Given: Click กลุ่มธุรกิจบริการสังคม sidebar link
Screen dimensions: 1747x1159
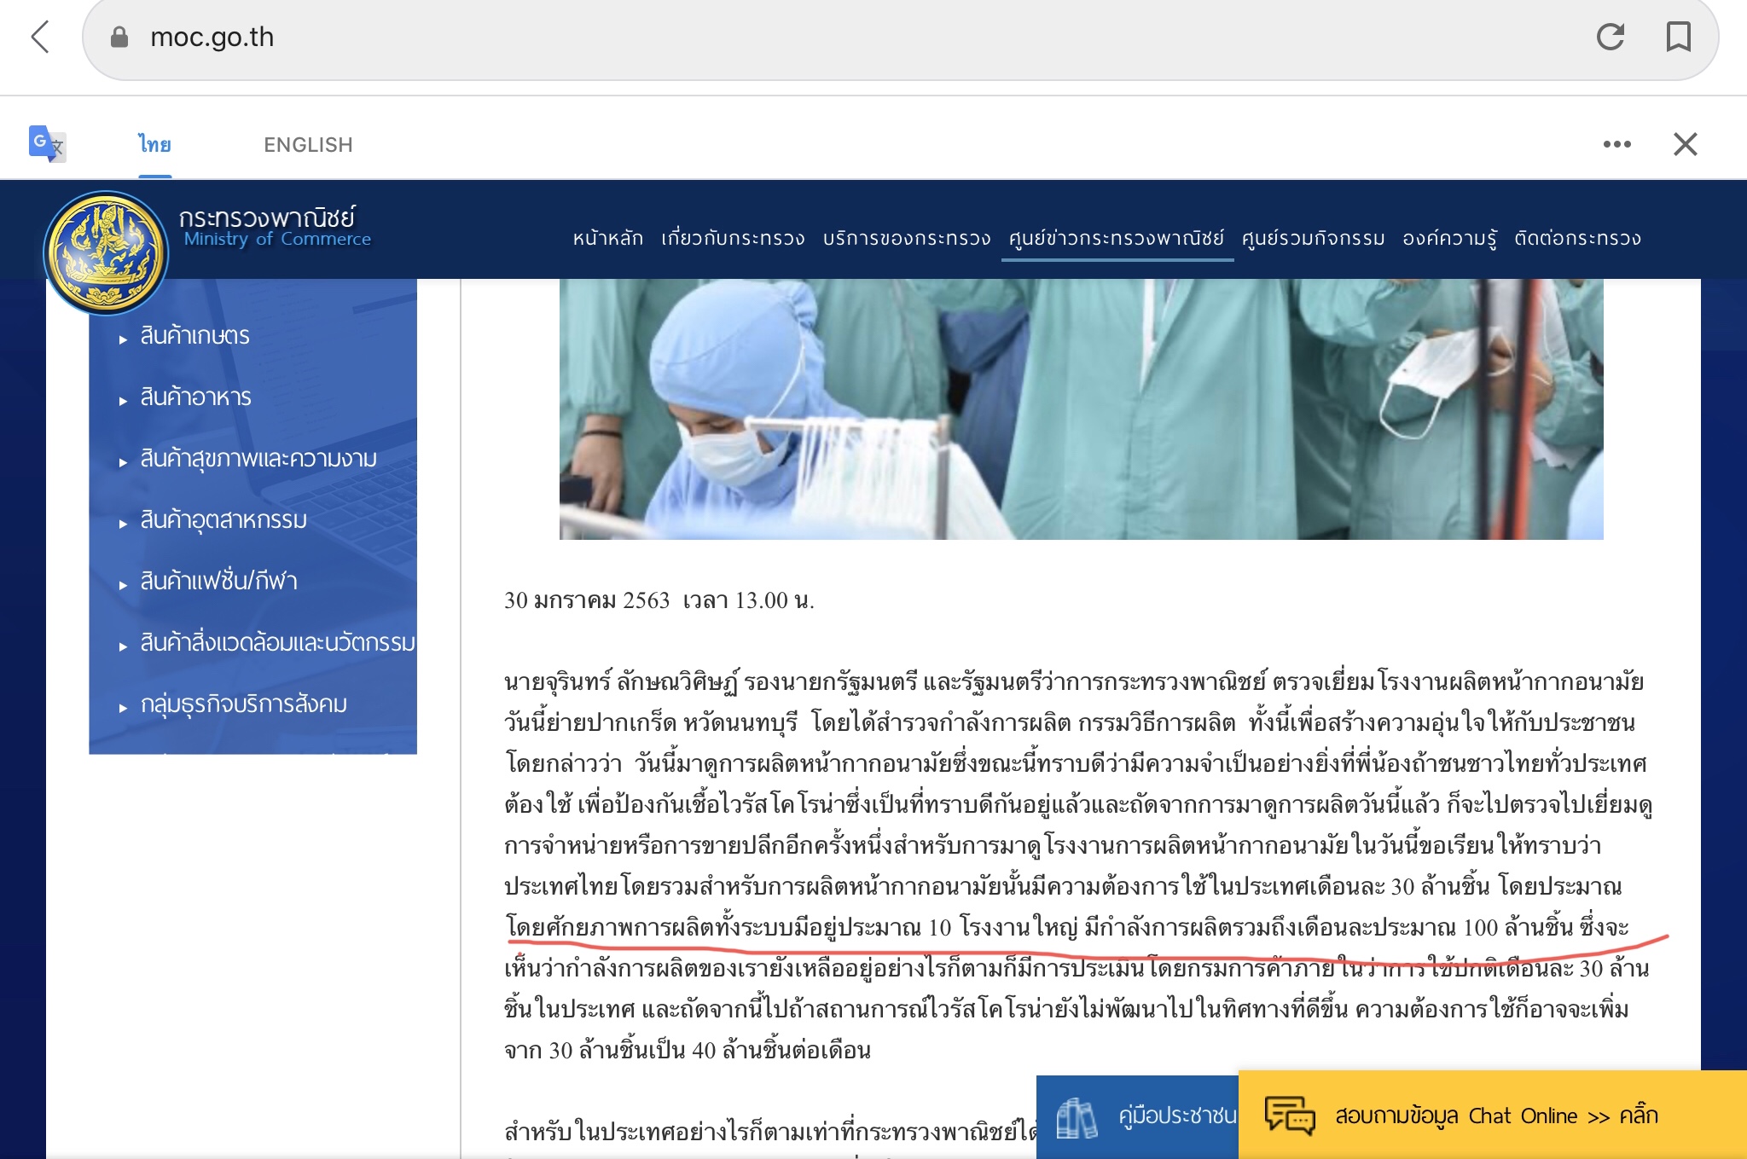Looking at the screenshot, I should [243, 704].
